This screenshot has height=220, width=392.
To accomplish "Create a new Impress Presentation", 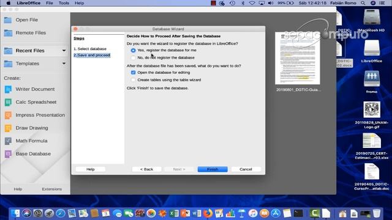I will pyautogui.click(x=40, y=115).
